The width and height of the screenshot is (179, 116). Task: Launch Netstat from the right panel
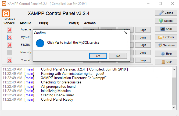(x=166, y=21)
